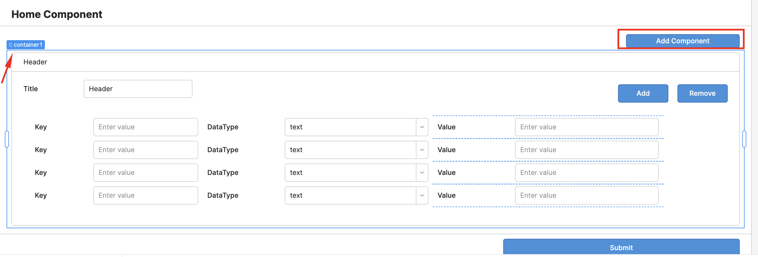
Task: Open the third row DataType dropdown
Action: point(356,172)
